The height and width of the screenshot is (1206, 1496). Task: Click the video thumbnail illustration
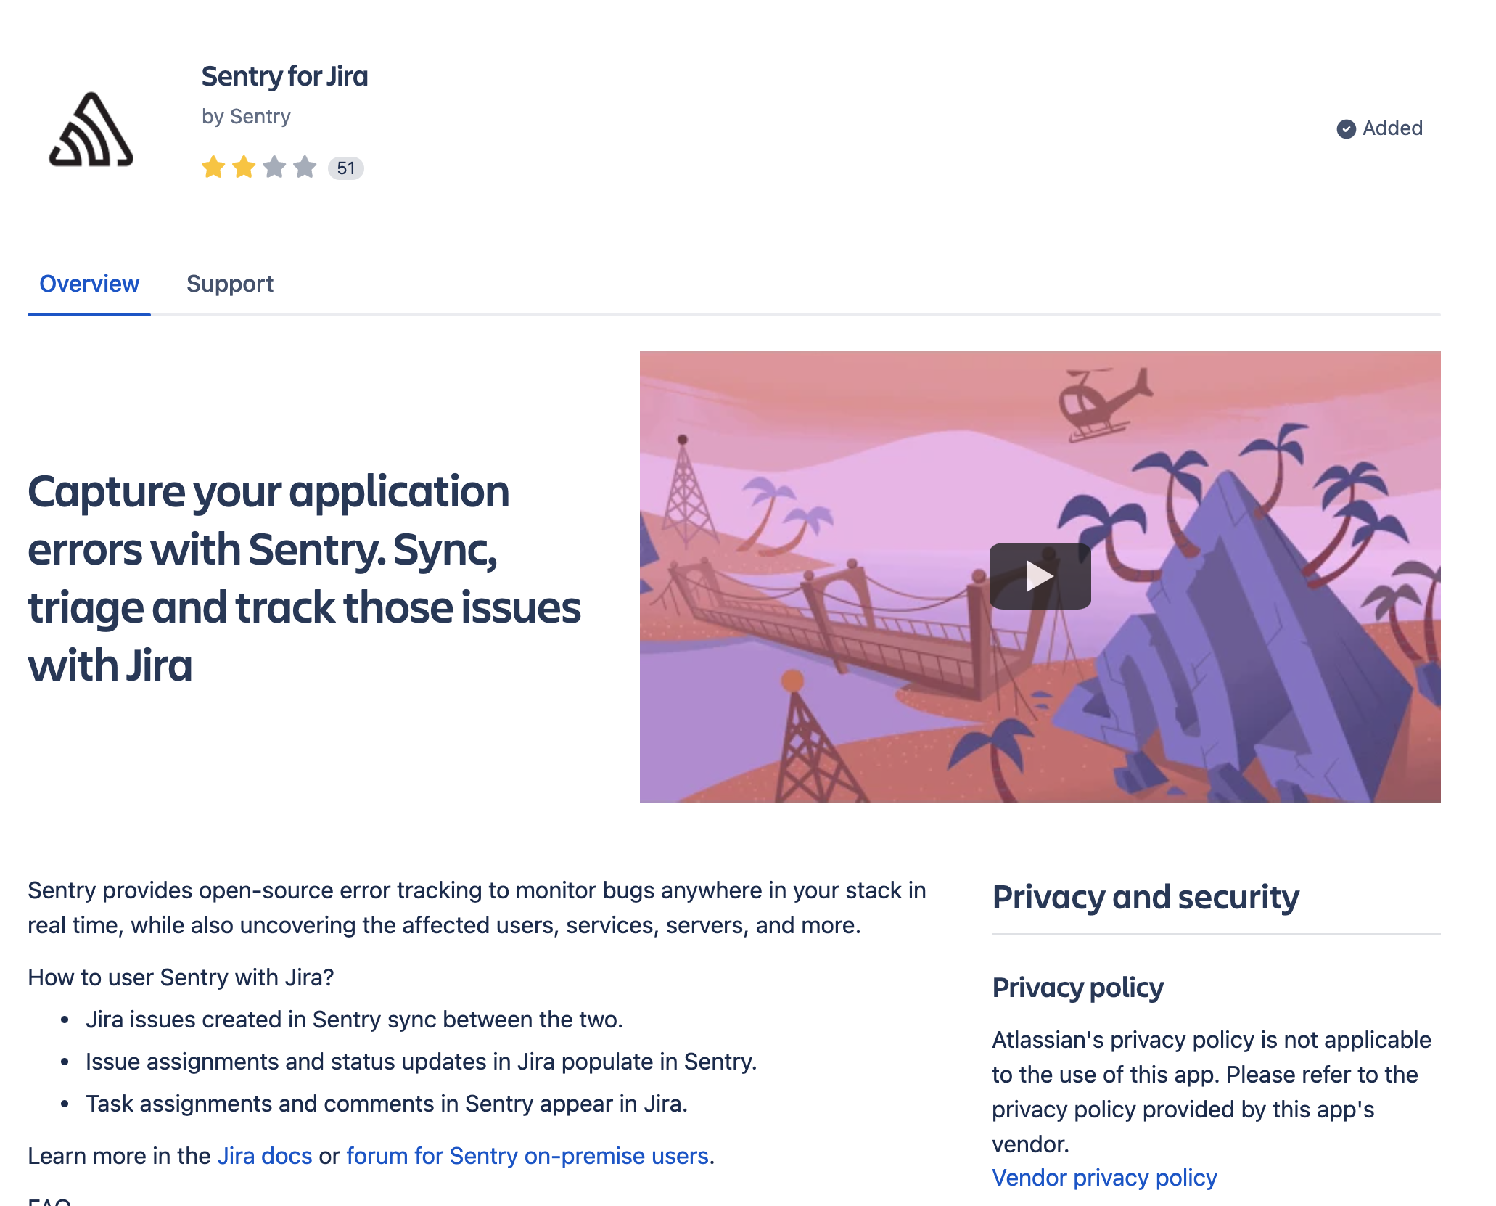click(x=871, y=689)
